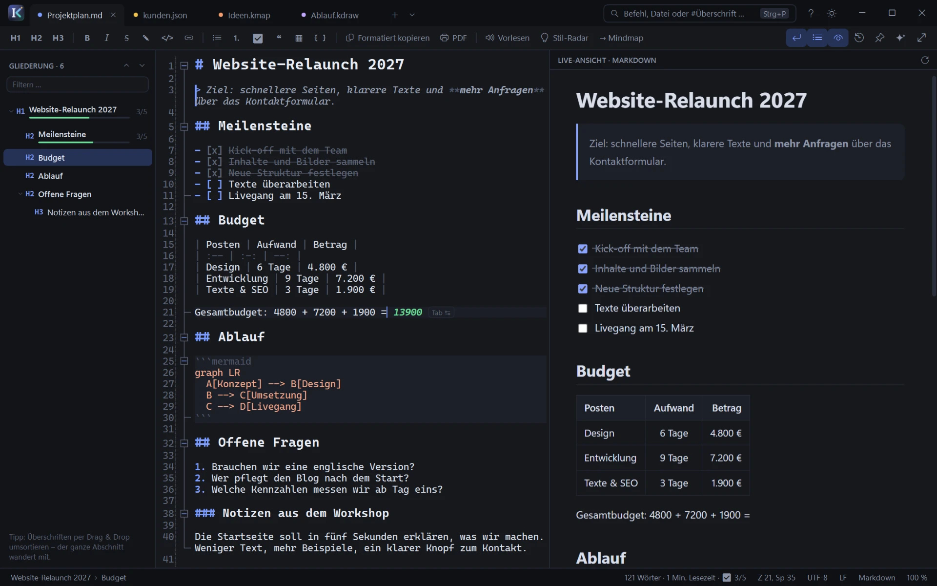Insert a task checkbox item from toolbar

point(258,38)
